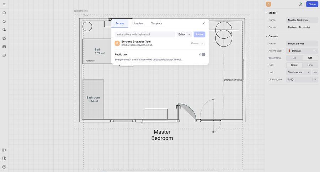
Task: Open the Active layer Default dropdown
Action: 302,51
